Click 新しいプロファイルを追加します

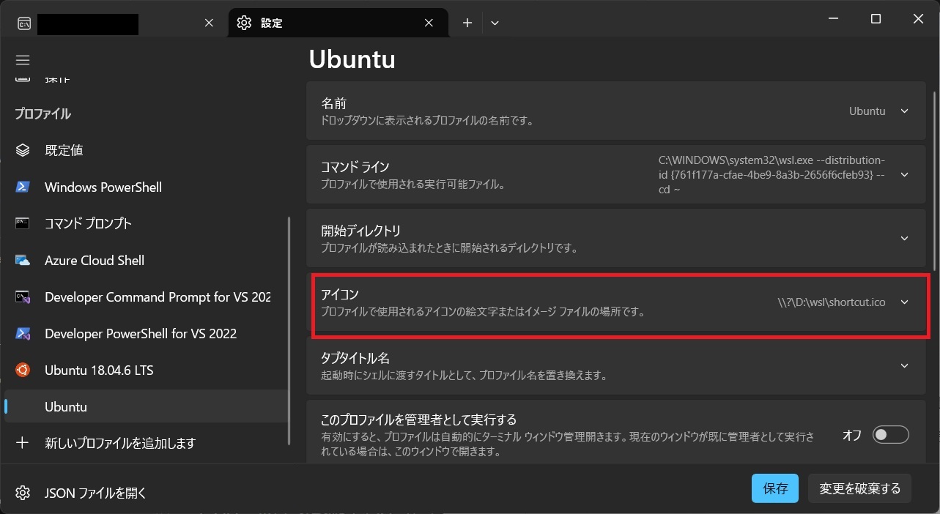(147, 443)
